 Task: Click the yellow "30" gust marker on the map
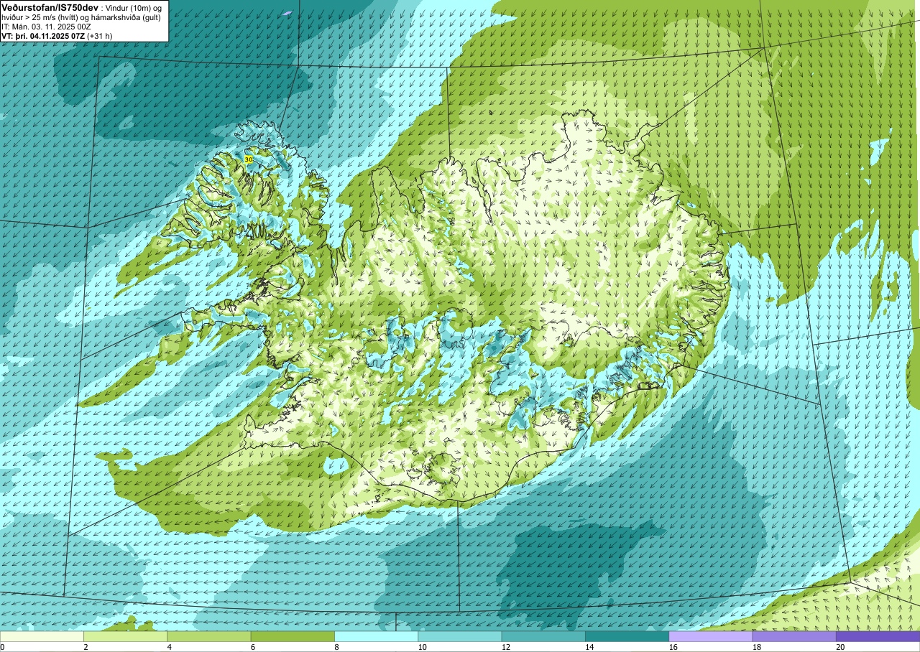click(x=249, y=159)
